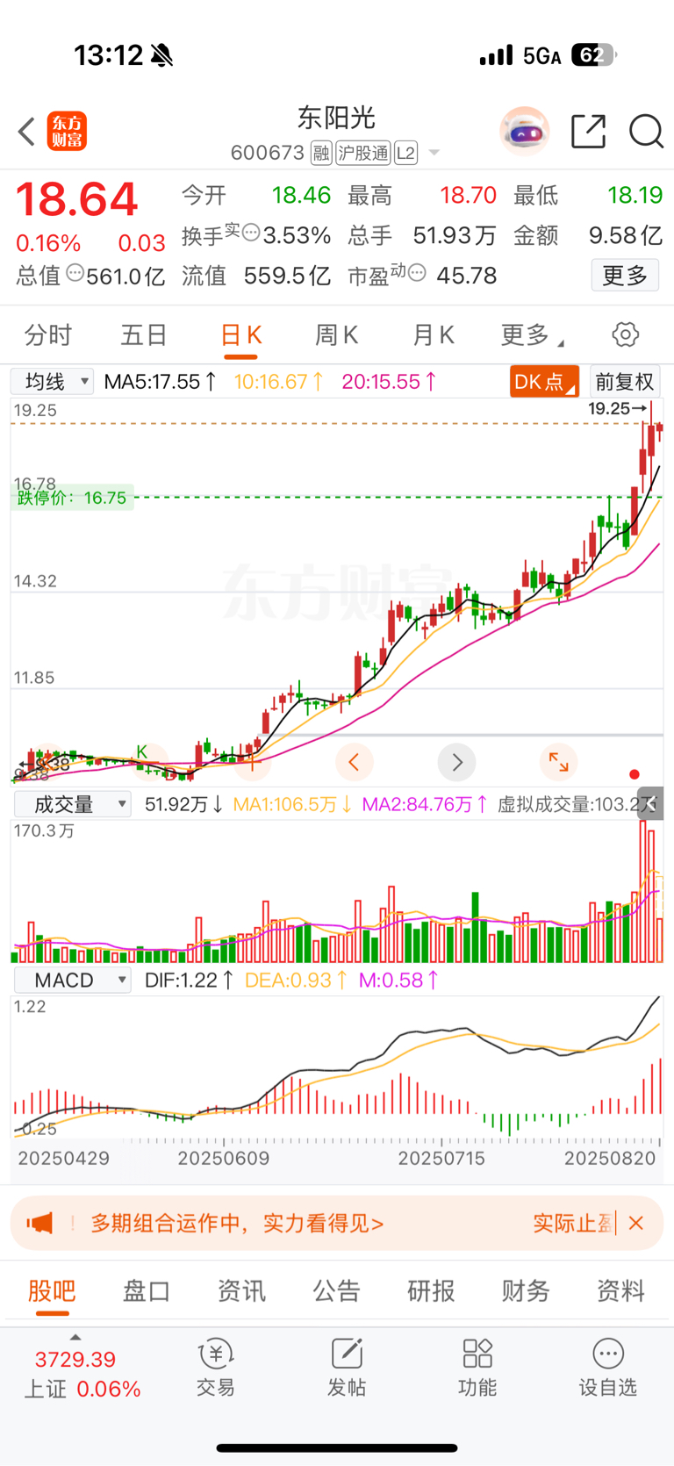Viewport: 674px width, 1466px height.
Task: Go back with the left arrow
Action: (x=26, y=132)
